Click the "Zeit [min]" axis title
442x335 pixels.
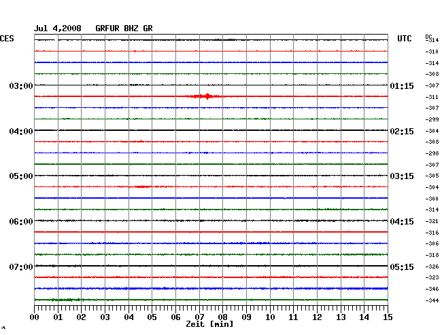[x=209, y=324]
